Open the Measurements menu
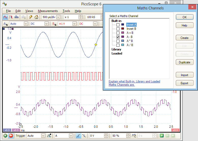The image size is (198, 141). coord(48,11)
